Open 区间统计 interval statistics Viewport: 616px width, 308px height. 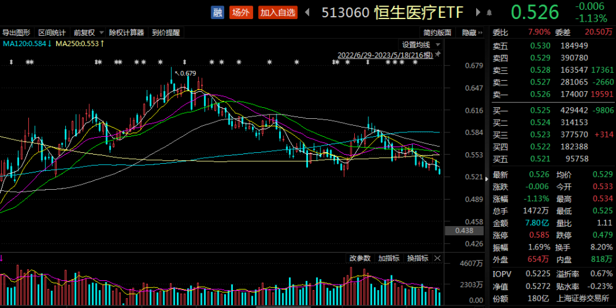point(52,33)
